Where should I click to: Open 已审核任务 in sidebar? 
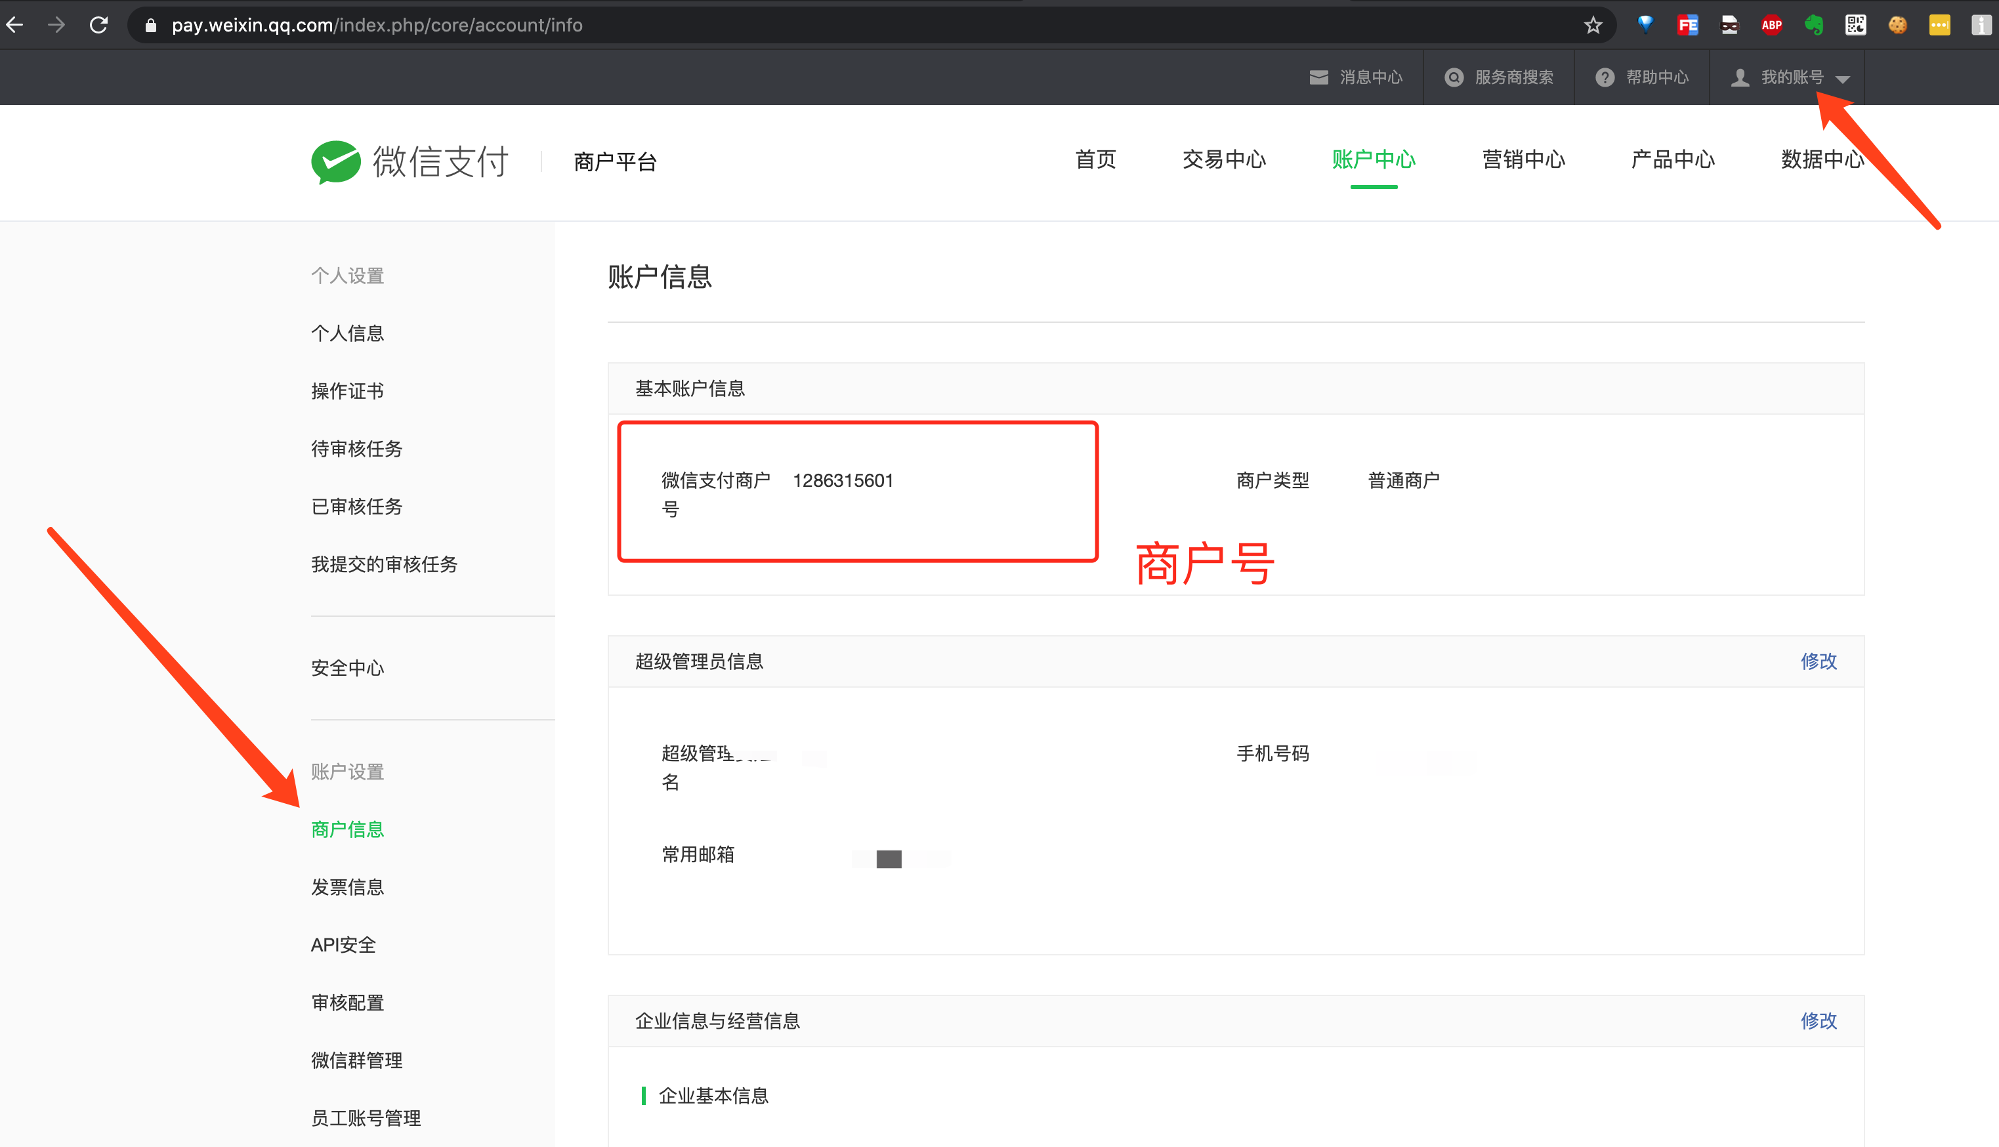pyautogui.click(x=357, y=507)
